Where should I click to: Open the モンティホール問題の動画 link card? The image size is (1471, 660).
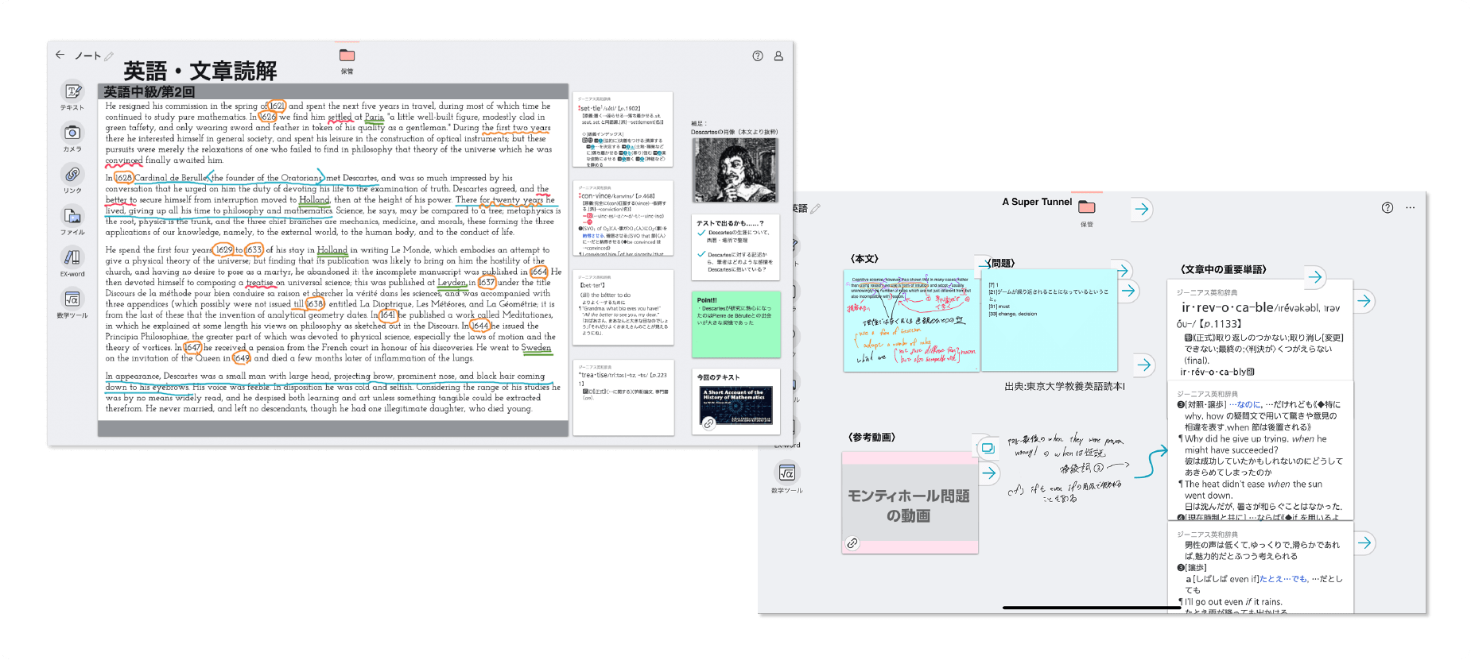tap(909, 505)
